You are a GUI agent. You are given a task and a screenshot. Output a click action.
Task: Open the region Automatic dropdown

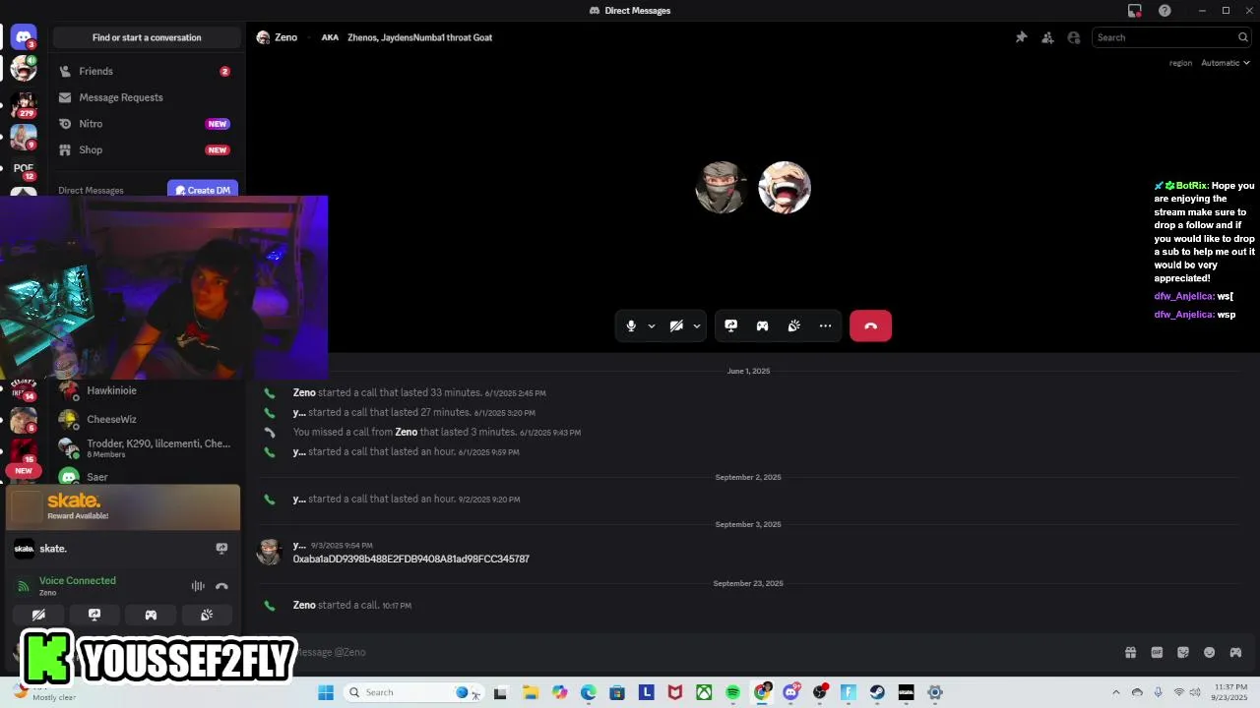pyautogui.click(x=1225, y=63)
